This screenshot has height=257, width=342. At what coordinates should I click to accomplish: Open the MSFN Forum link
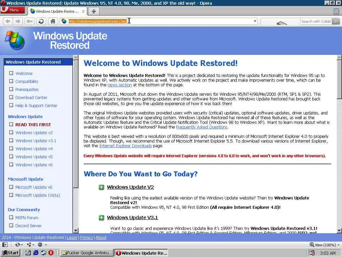(x=27, y=218)
